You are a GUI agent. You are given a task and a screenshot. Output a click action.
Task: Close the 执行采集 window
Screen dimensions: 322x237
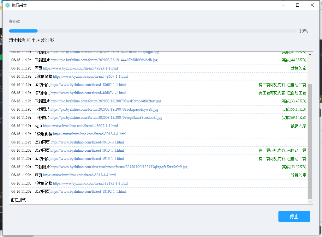click(x=312, y=5)
